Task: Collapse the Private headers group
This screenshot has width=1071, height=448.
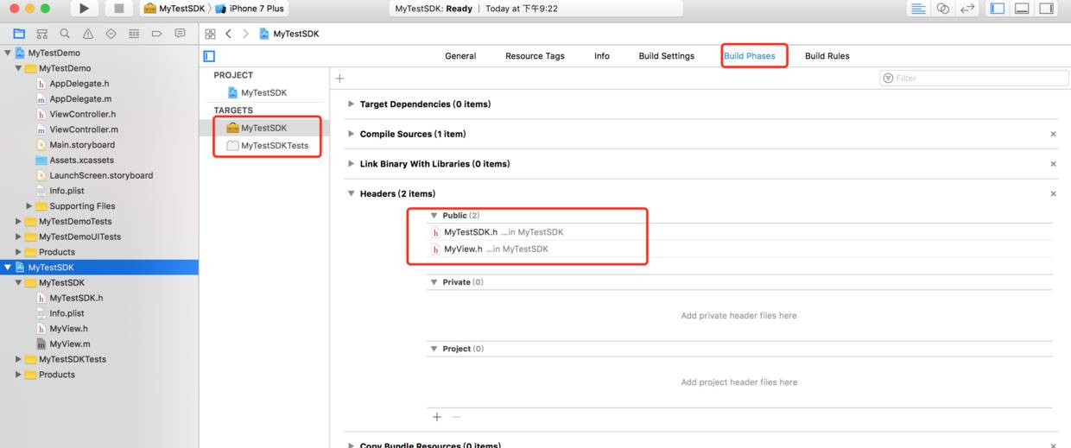Action: tap(434, 282)
